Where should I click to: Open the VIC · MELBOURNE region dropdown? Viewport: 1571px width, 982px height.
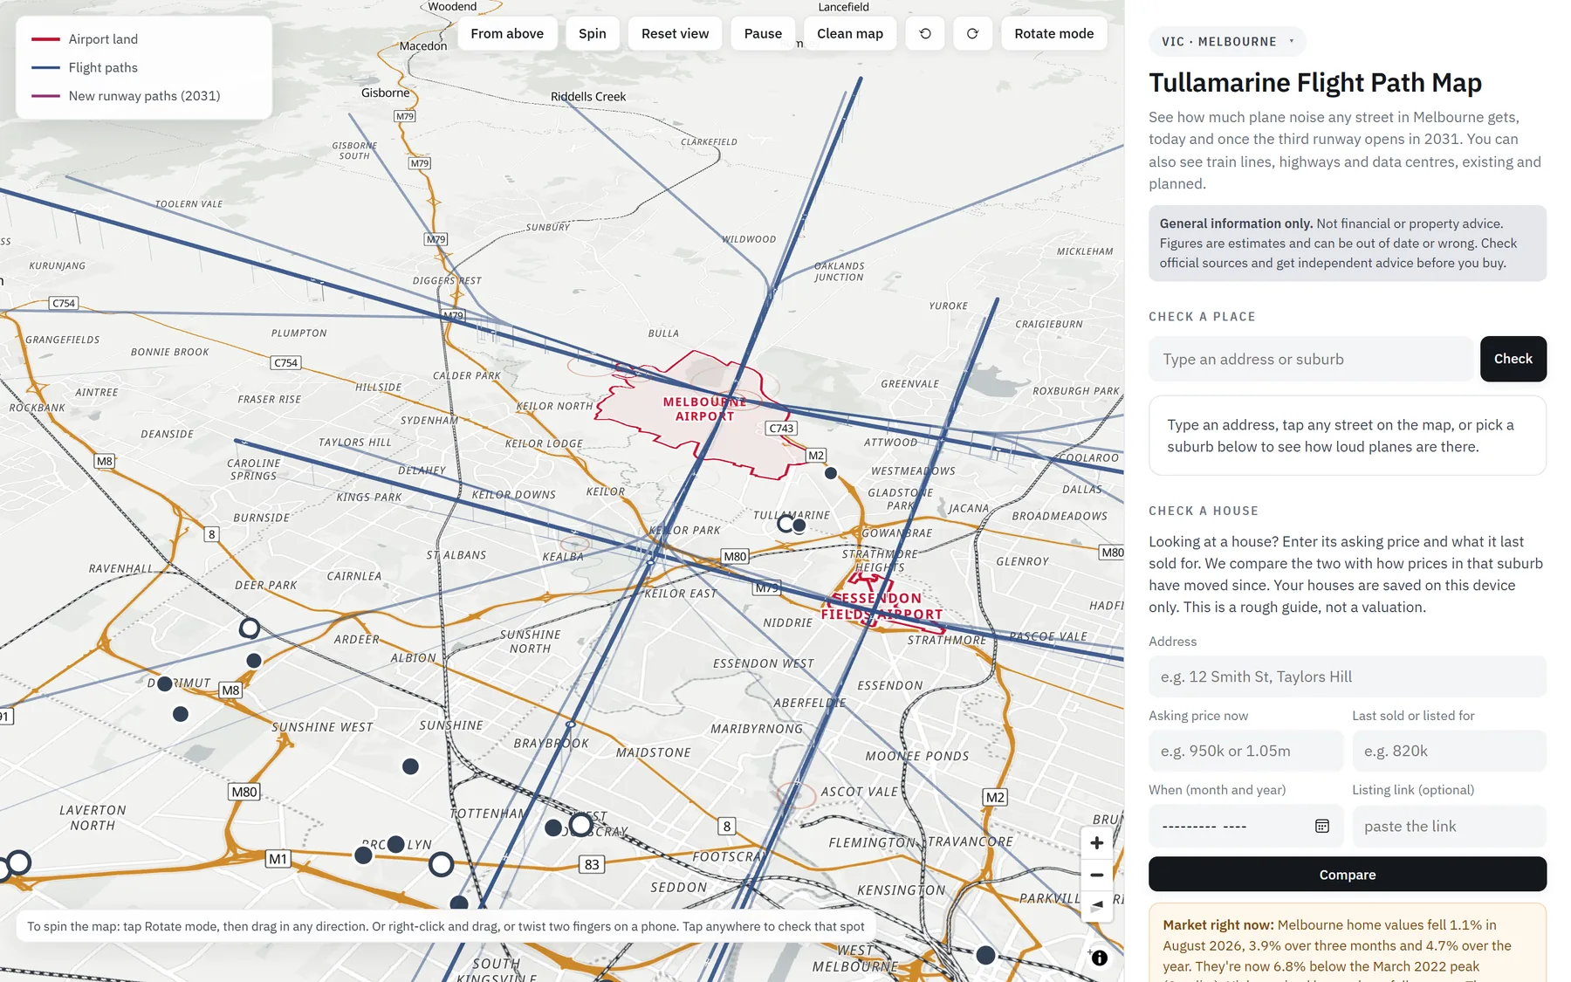[x=1227, y=41]
